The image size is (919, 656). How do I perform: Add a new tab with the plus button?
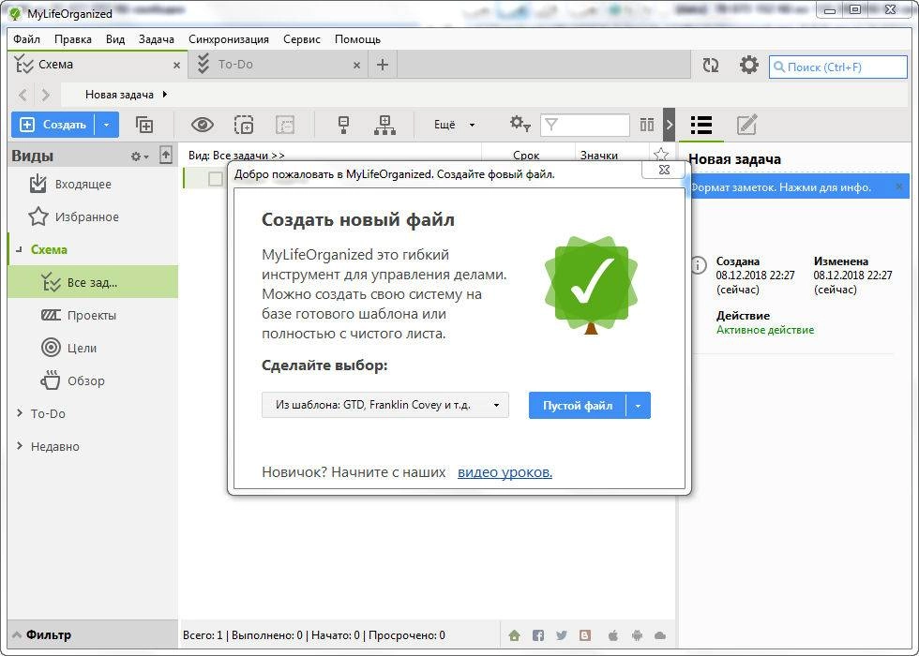click(383, 65)
